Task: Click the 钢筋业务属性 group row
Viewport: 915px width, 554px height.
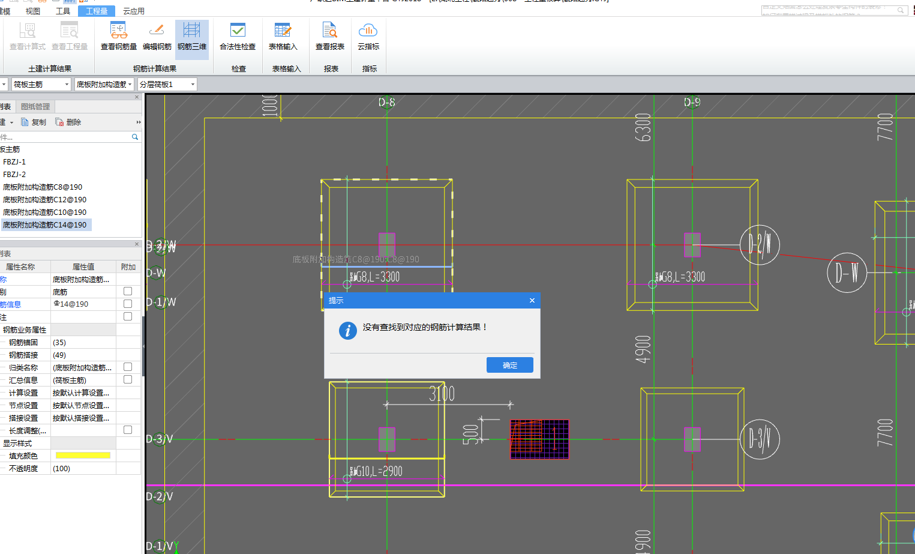Action: (x=71, y=330)
